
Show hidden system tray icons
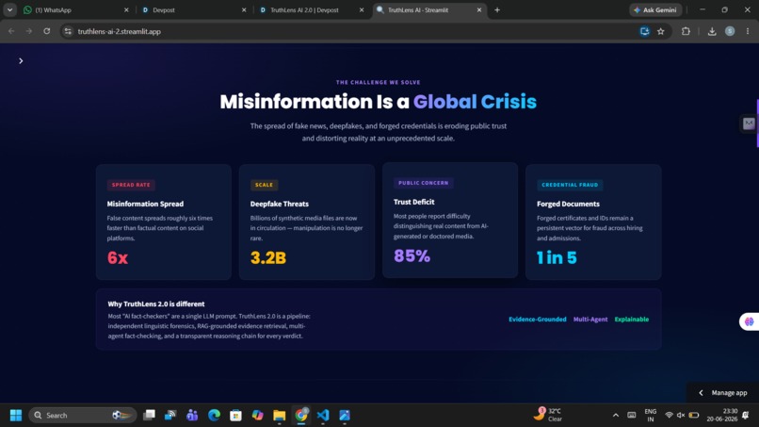pyautogui.click(x=616, y=416)
